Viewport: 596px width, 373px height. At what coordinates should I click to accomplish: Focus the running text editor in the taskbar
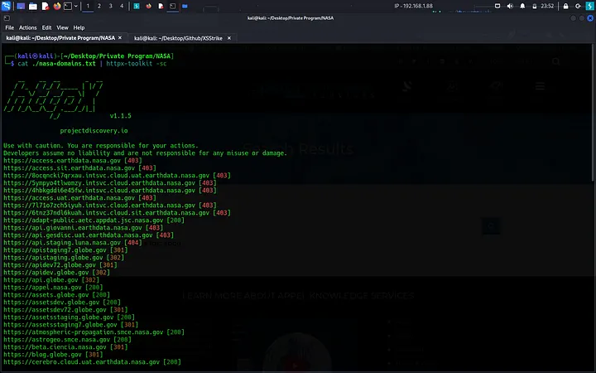[x=161, y=6]
